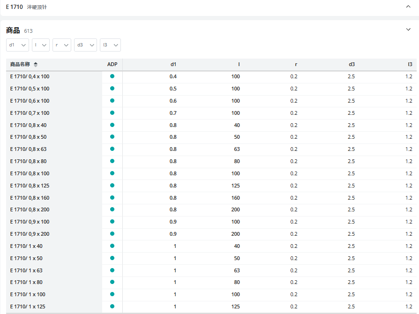Select product E 1710/ 0,8 x 80

(28, 161)
